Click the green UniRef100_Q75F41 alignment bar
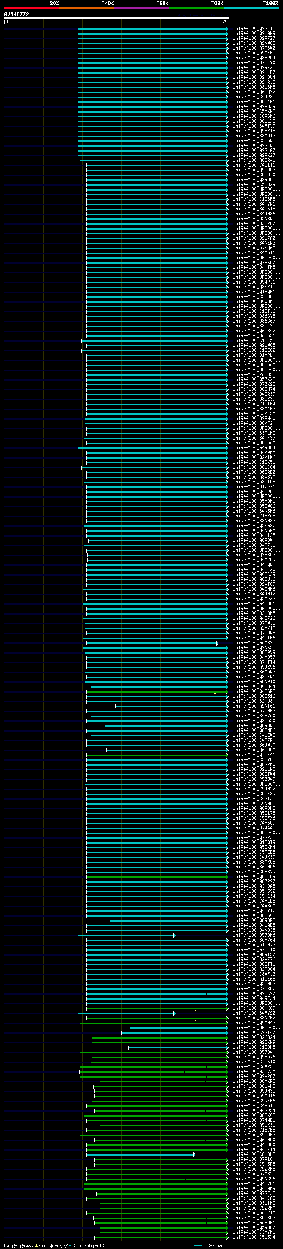 (x=157, y=755)
